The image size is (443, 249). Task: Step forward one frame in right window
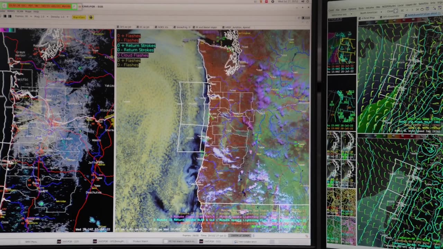tap(412, 10)
